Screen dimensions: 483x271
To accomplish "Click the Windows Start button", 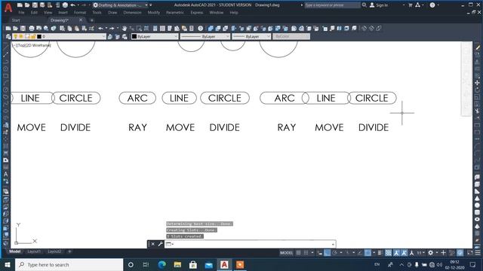I will click(x=8, y=264).
